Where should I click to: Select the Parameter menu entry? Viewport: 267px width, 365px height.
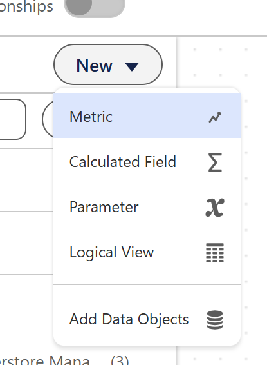(x=147, y=207)
